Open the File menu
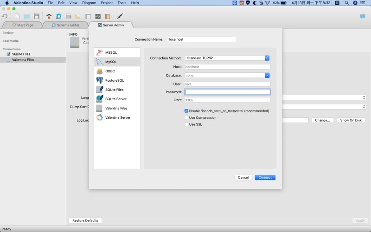The height and width of the screenshot is (232, 371). [51, 3]
